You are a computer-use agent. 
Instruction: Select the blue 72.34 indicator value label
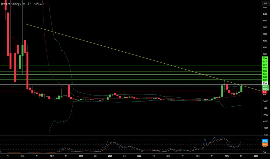pos(265,141)
